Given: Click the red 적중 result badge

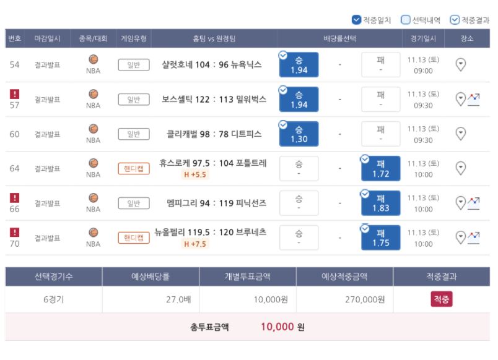Looking at the screenshot, I should tap(442, 299).
